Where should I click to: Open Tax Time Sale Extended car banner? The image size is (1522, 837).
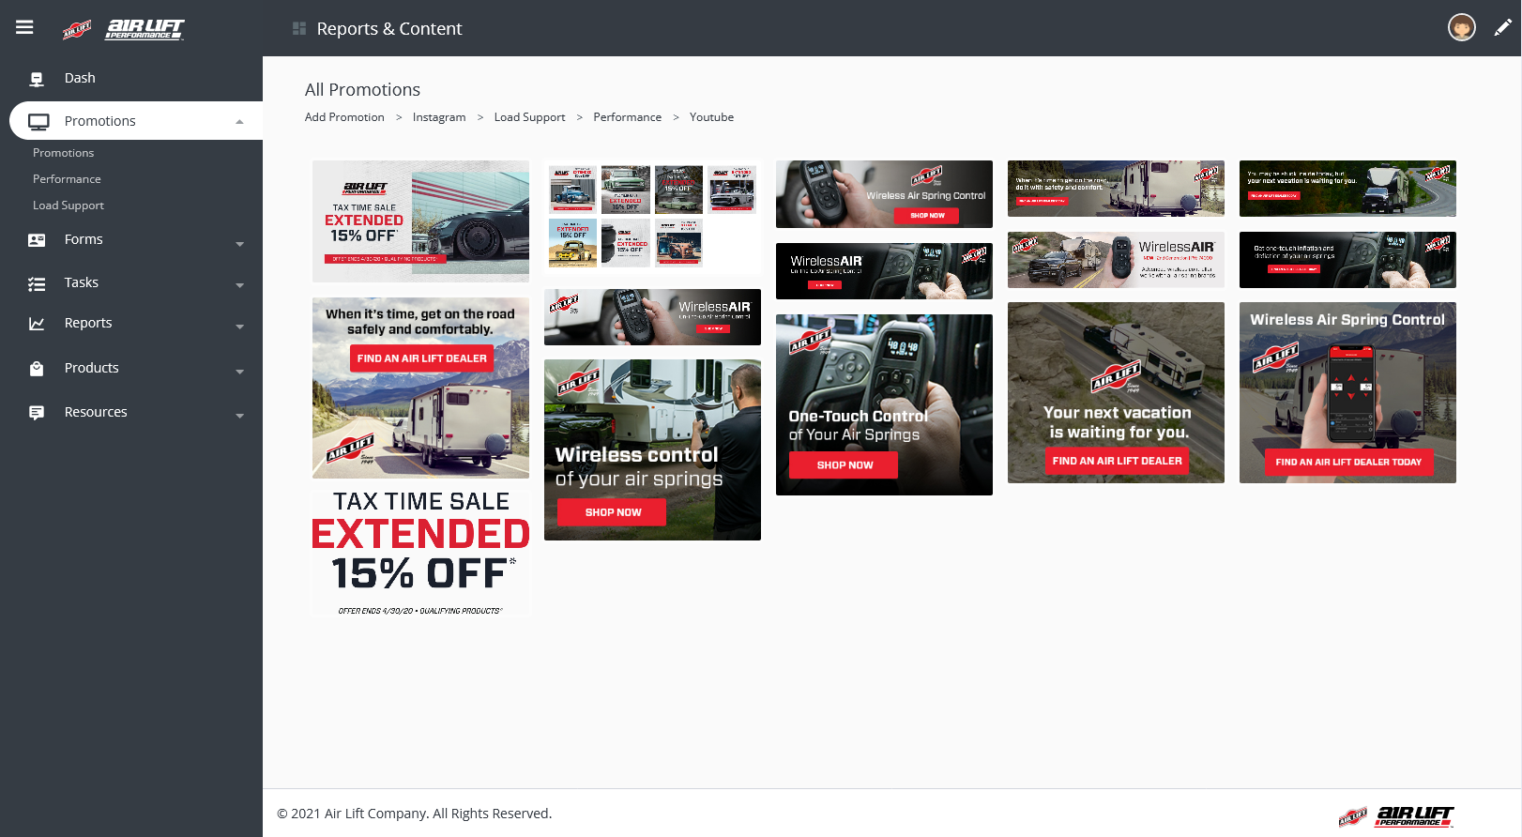point(420,221)
